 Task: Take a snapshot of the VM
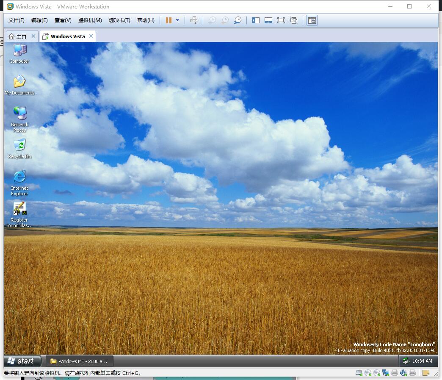[x=212, y=20]
